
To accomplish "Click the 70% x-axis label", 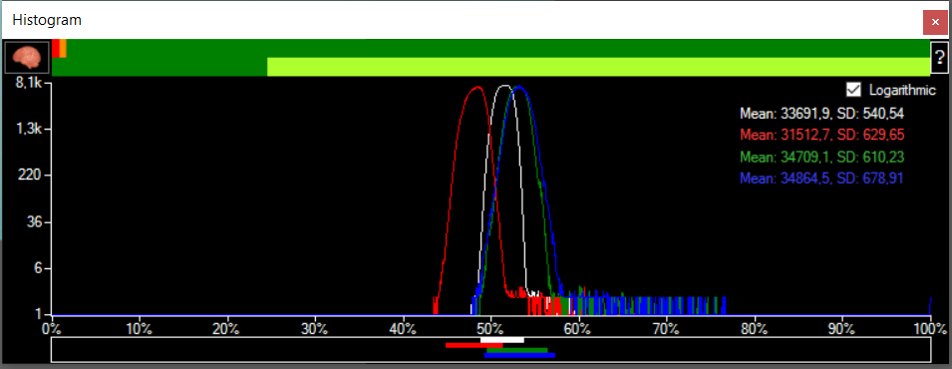I will [x=666, y=329].
